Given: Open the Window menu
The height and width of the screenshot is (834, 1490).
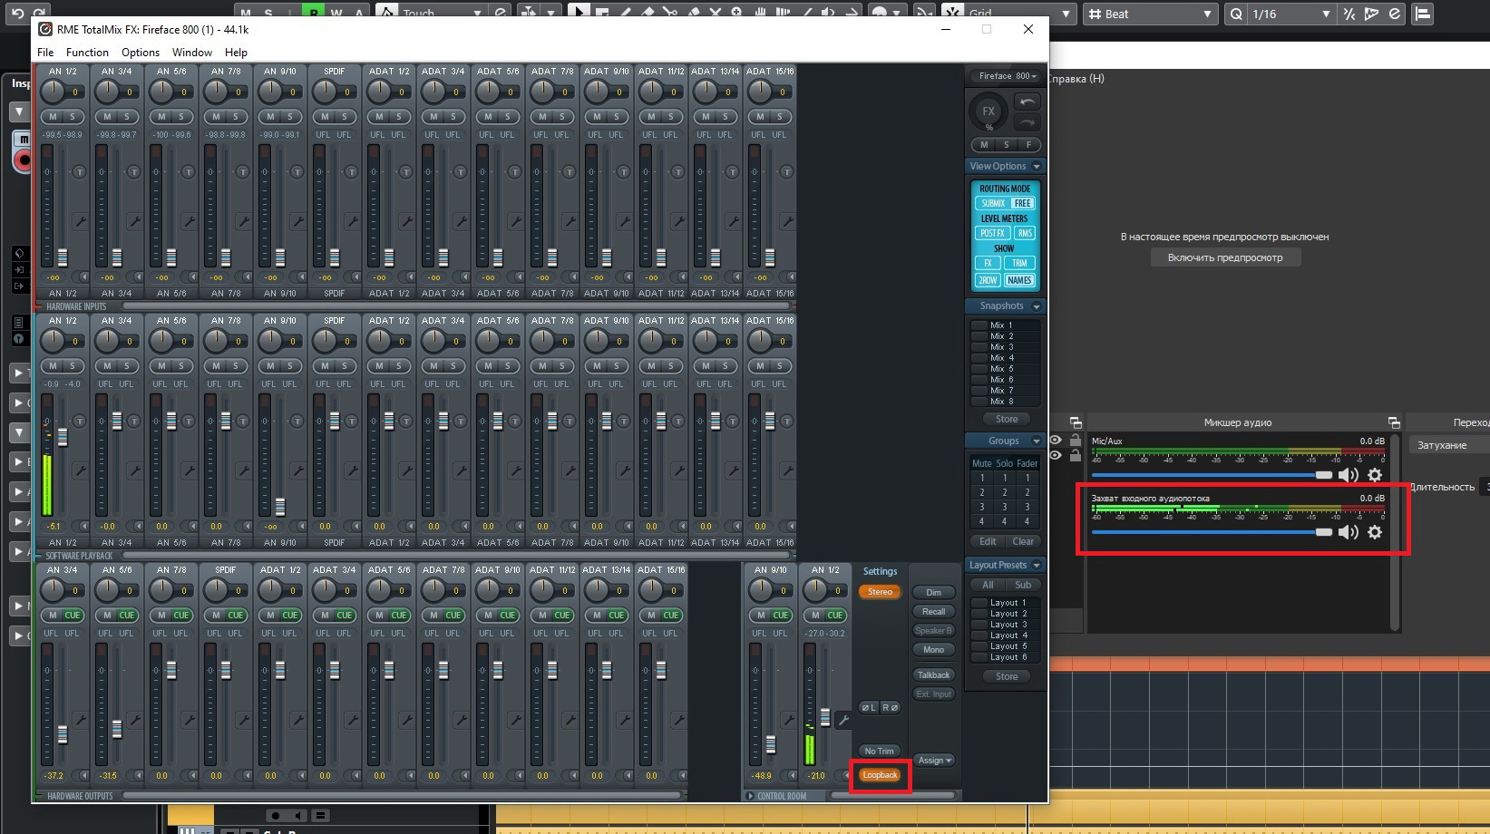Looking at the screenshot, I should [192, 53].
